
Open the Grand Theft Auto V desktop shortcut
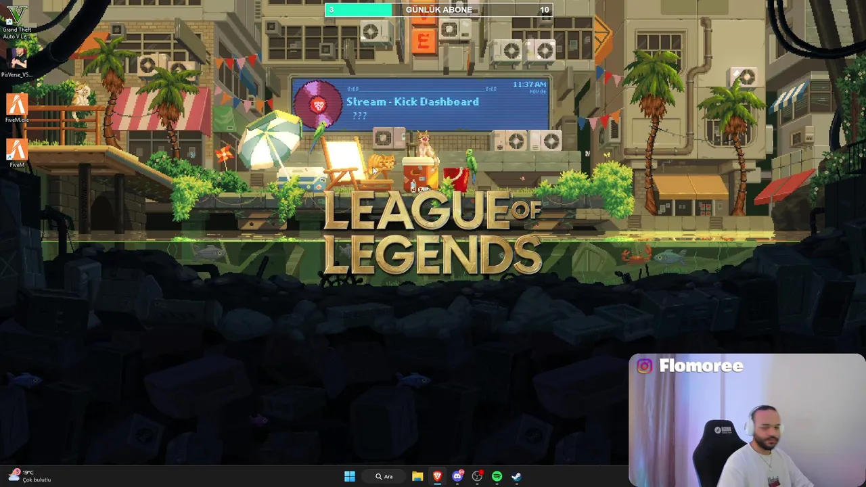(17, 22)
